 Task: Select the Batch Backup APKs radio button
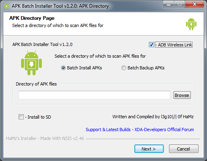[x=124, y=68]
